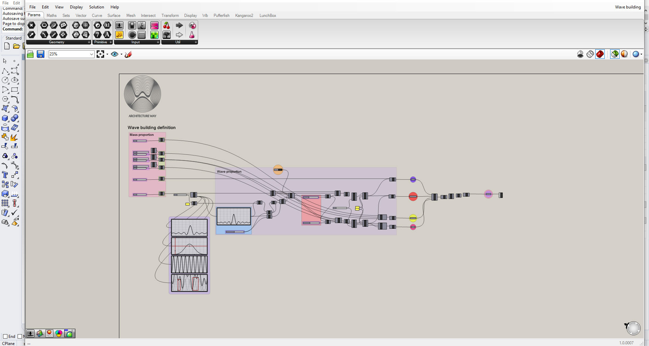Toggle the green selected-only preview button
The image size is (649, 346).
(x=615, y=54)
